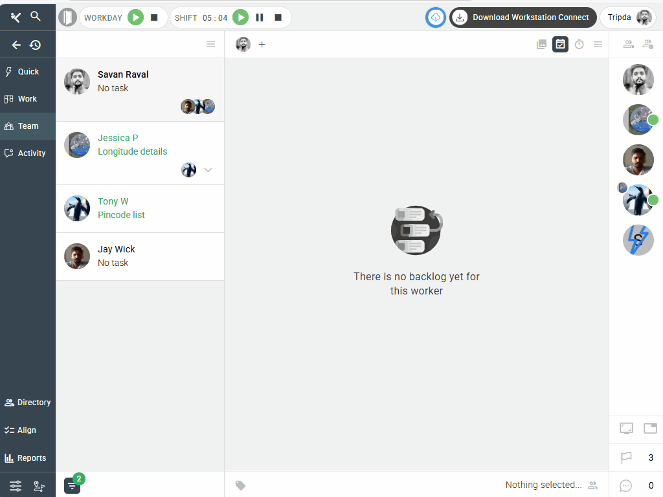The height and width of the screenshot is (497, 663).
Task: Open the calendar task view icon
Action: click(560, 44)
